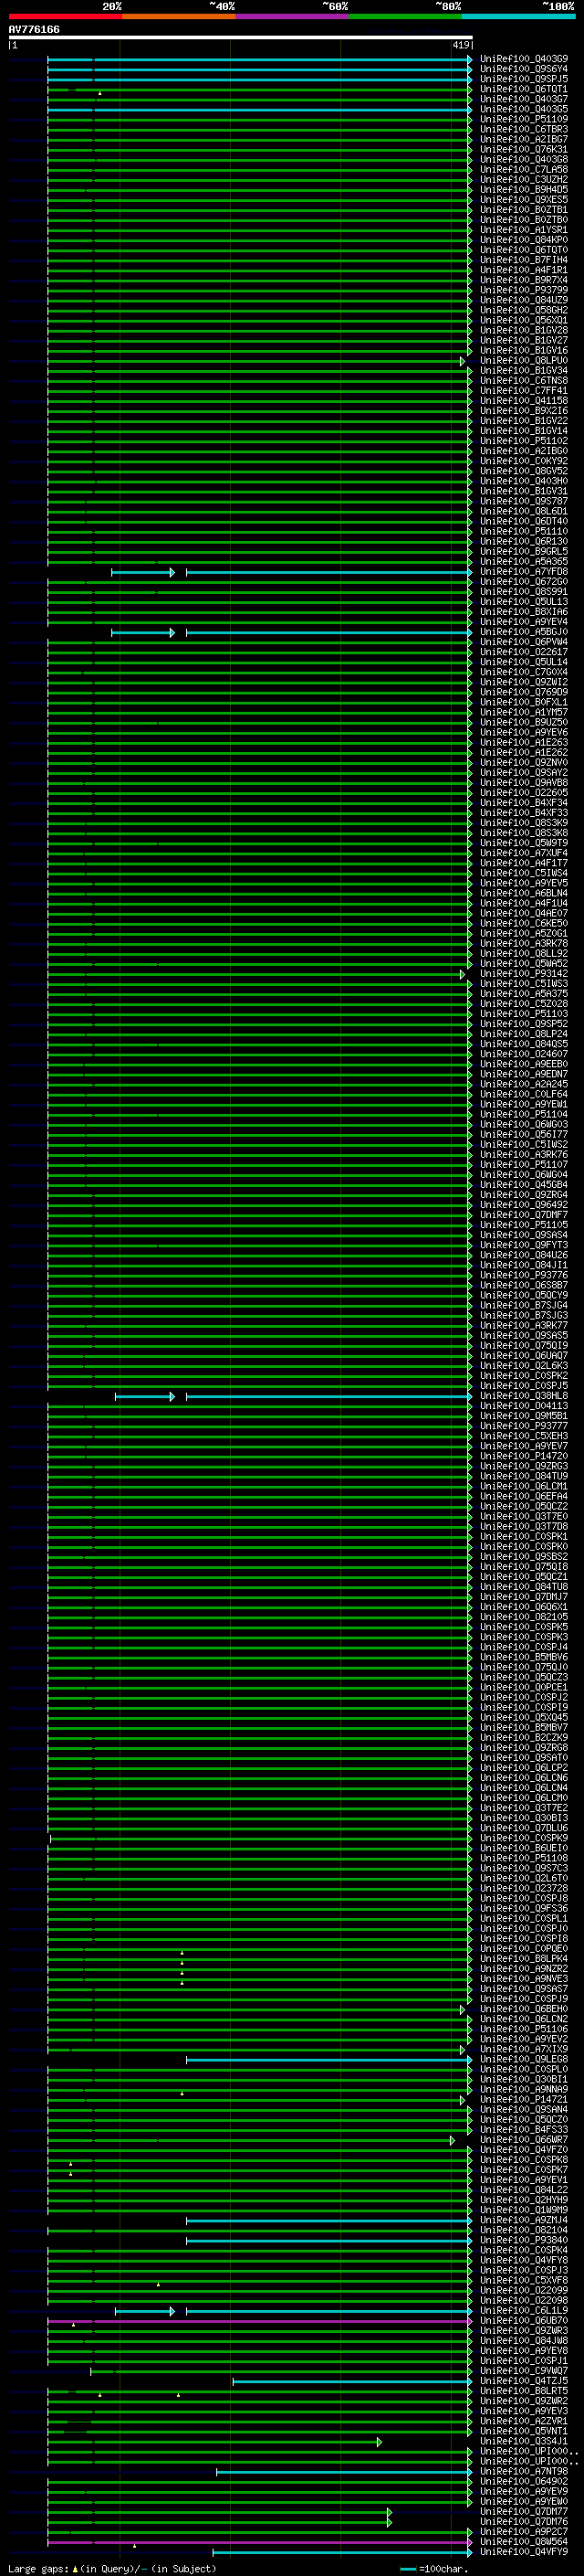Open hit UniRef100_P14720
The image size is (584, 2576).
pyautogui.click(x=524, y=1457)
